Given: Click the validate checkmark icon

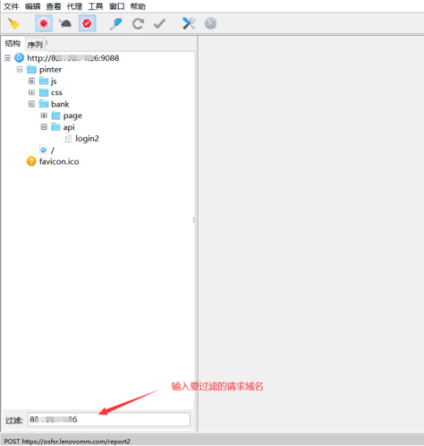Looking at the screenshot, I should click(159, 24).
